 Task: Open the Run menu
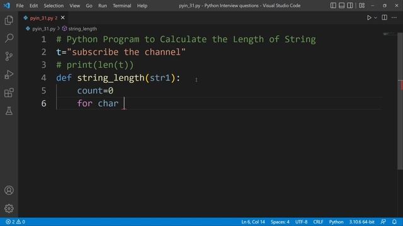[x=102, y=6]
